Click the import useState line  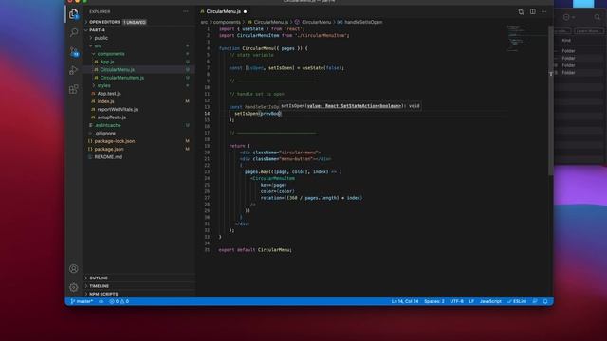click(x=262, y=29)
